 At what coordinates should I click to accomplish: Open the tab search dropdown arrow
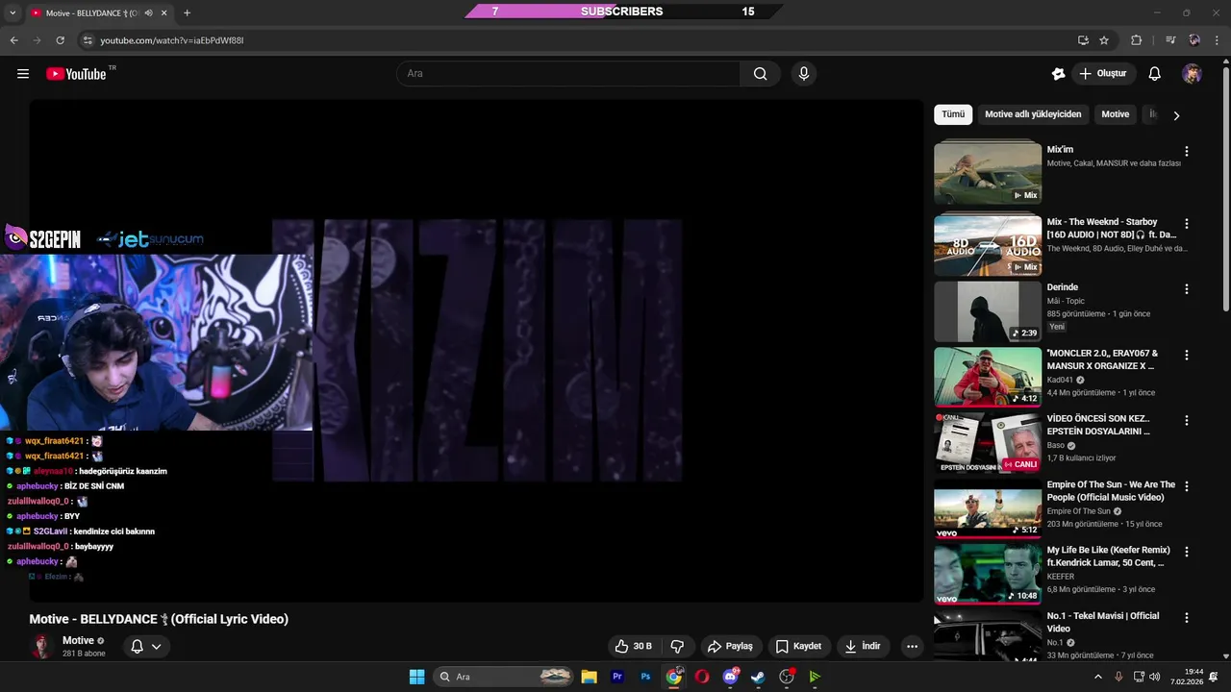(12, 13)
